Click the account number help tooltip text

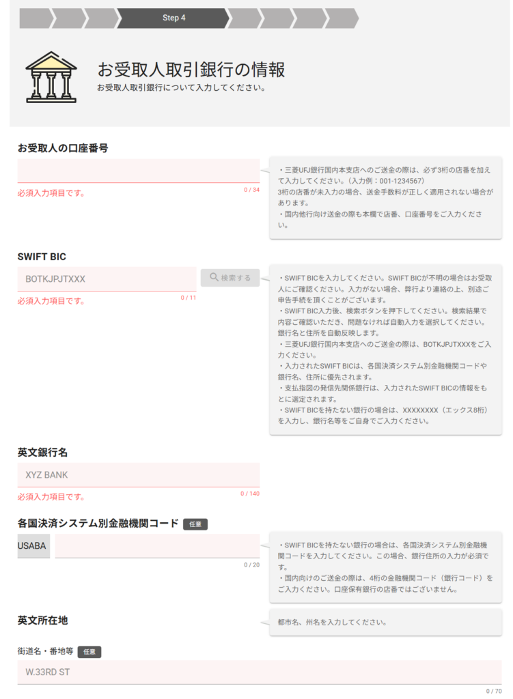[385, 197]
